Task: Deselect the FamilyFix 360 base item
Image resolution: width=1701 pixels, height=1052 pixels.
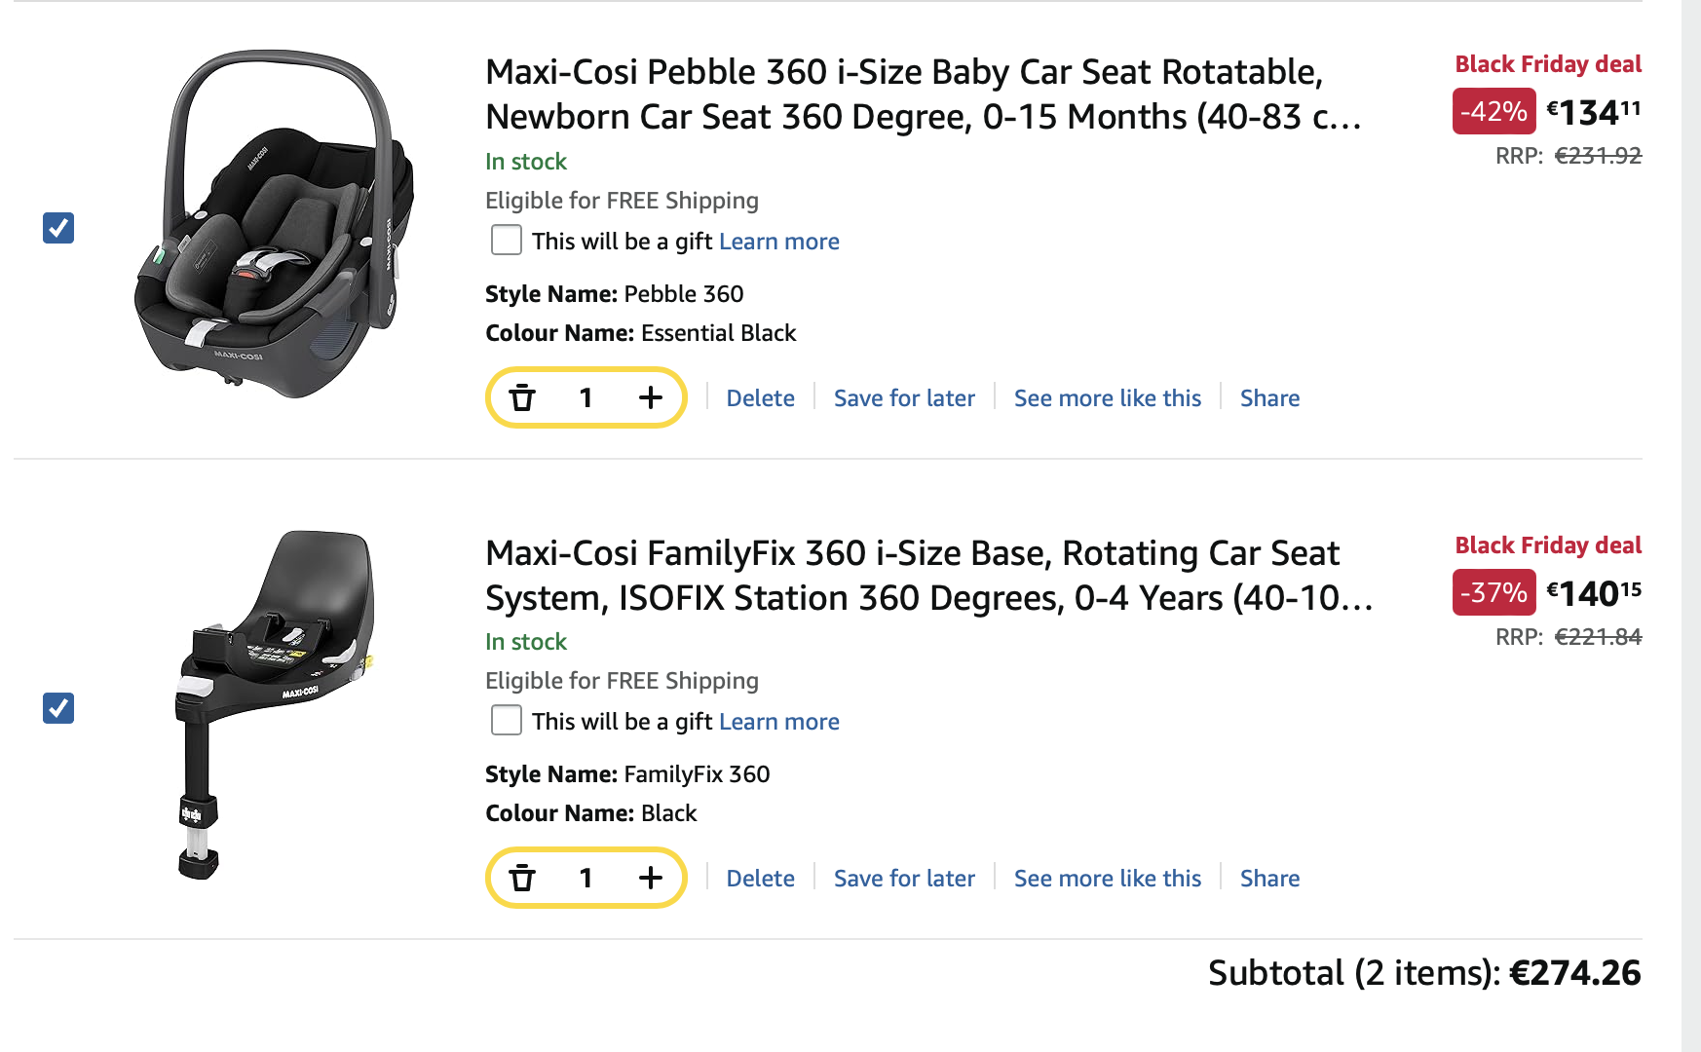Action: (x=58, y=708)
